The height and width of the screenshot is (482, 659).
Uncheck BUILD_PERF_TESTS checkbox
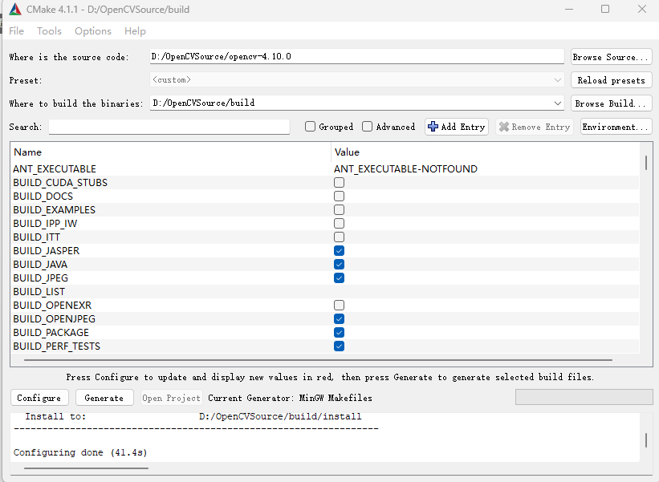point(340,346)
